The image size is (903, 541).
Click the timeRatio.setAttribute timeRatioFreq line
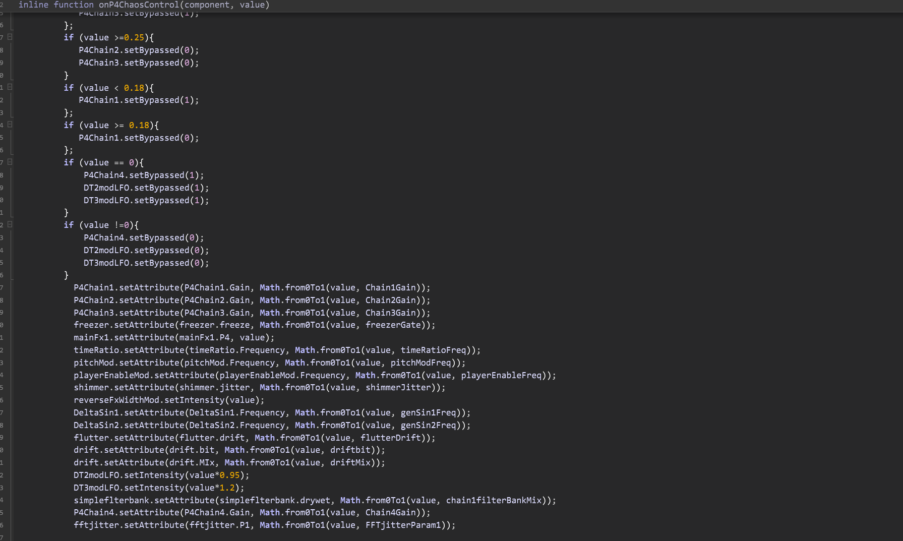[277, 350]
